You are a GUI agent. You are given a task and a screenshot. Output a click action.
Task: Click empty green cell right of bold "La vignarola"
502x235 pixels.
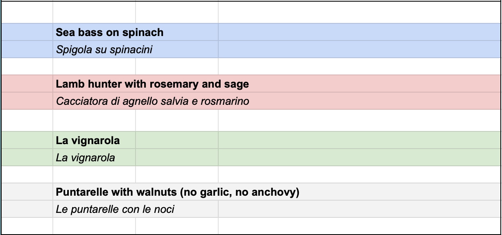176,140
